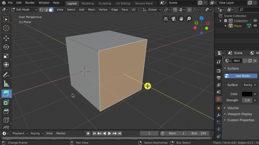
Task: Click the Use Nodes button
Action: [241, 76]
